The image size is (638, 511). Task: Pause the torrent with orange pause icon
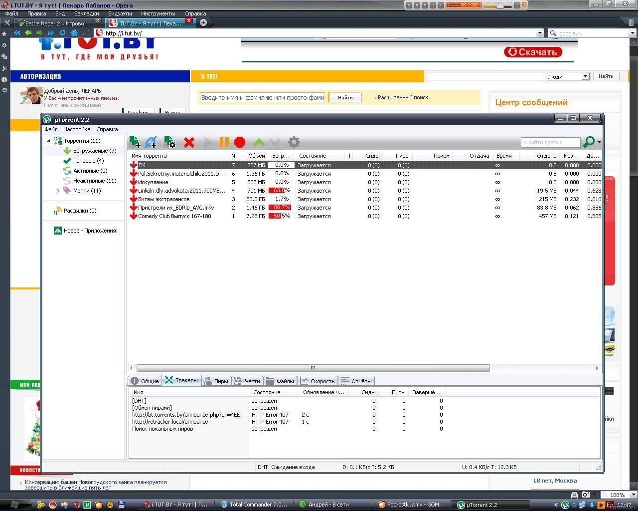tap(224, 142)
